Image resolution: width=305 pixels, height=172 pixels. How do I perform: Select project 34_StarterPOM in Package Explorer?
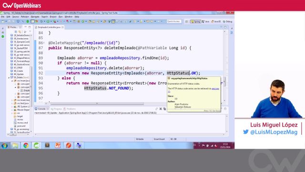point(19,48)
